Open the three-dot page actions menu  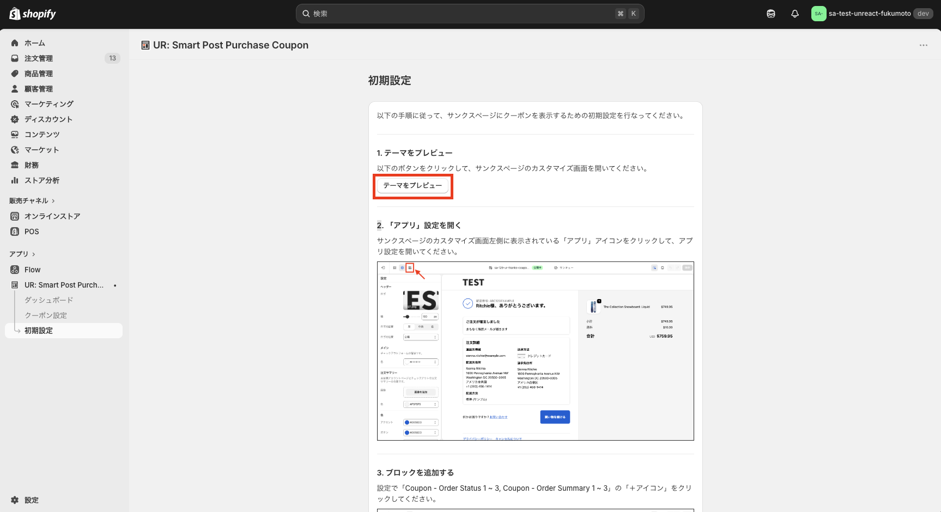pyautogui.click(x=924, y=45)
